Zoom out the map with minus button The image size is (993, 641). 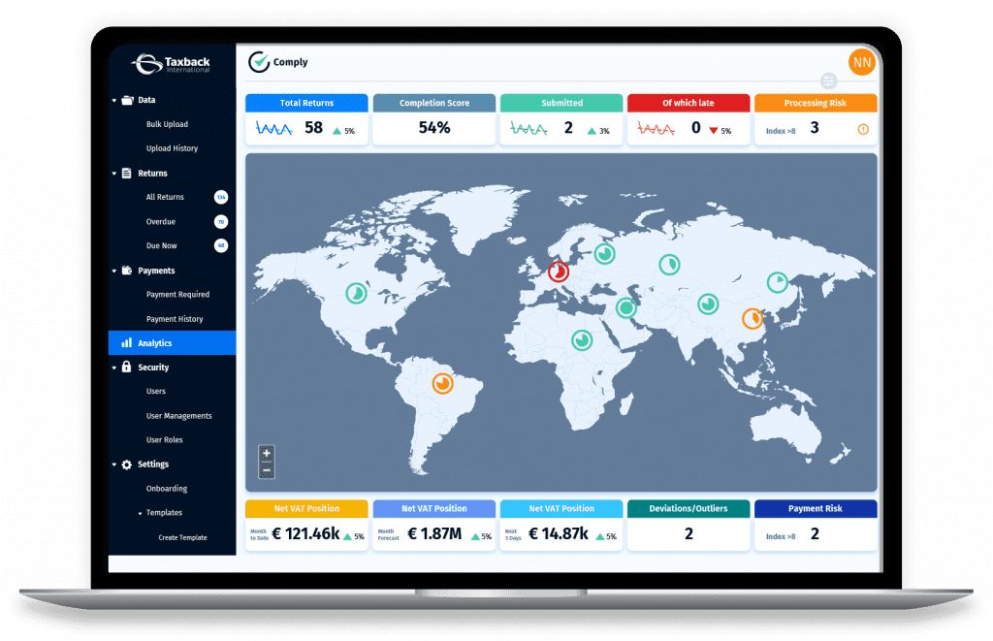tap(267, 470)
